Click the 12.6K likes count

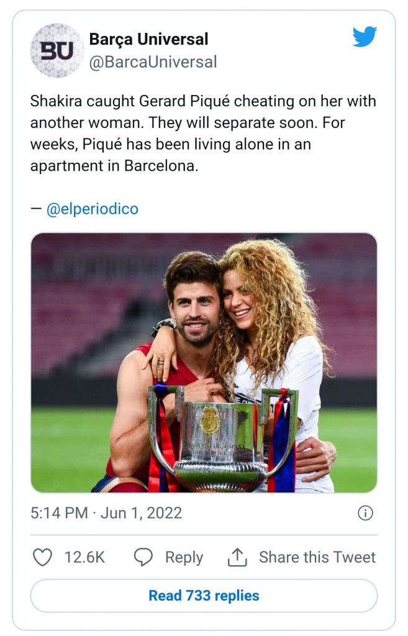click(84, 557)
